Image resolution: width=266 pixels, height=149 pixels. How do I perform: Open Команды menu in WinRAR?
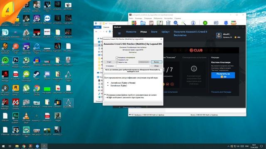(x=138, y=18)
